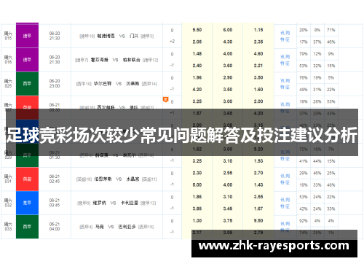Viewport: 364px width, 264px height.
Task: Select the 1.15 away win odds
Action: [x=258, y=30]
